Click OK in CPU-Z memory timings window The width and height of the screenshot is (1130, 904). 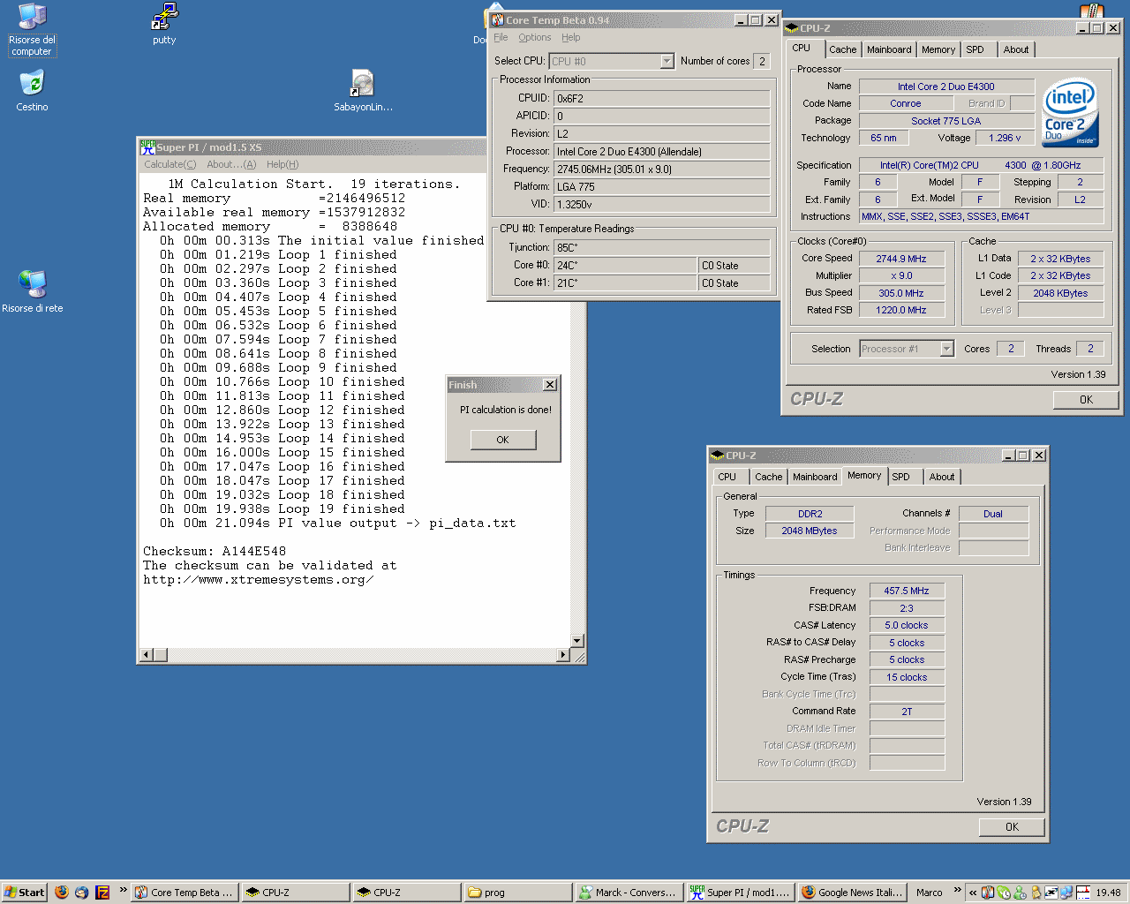click(1012, 827)
